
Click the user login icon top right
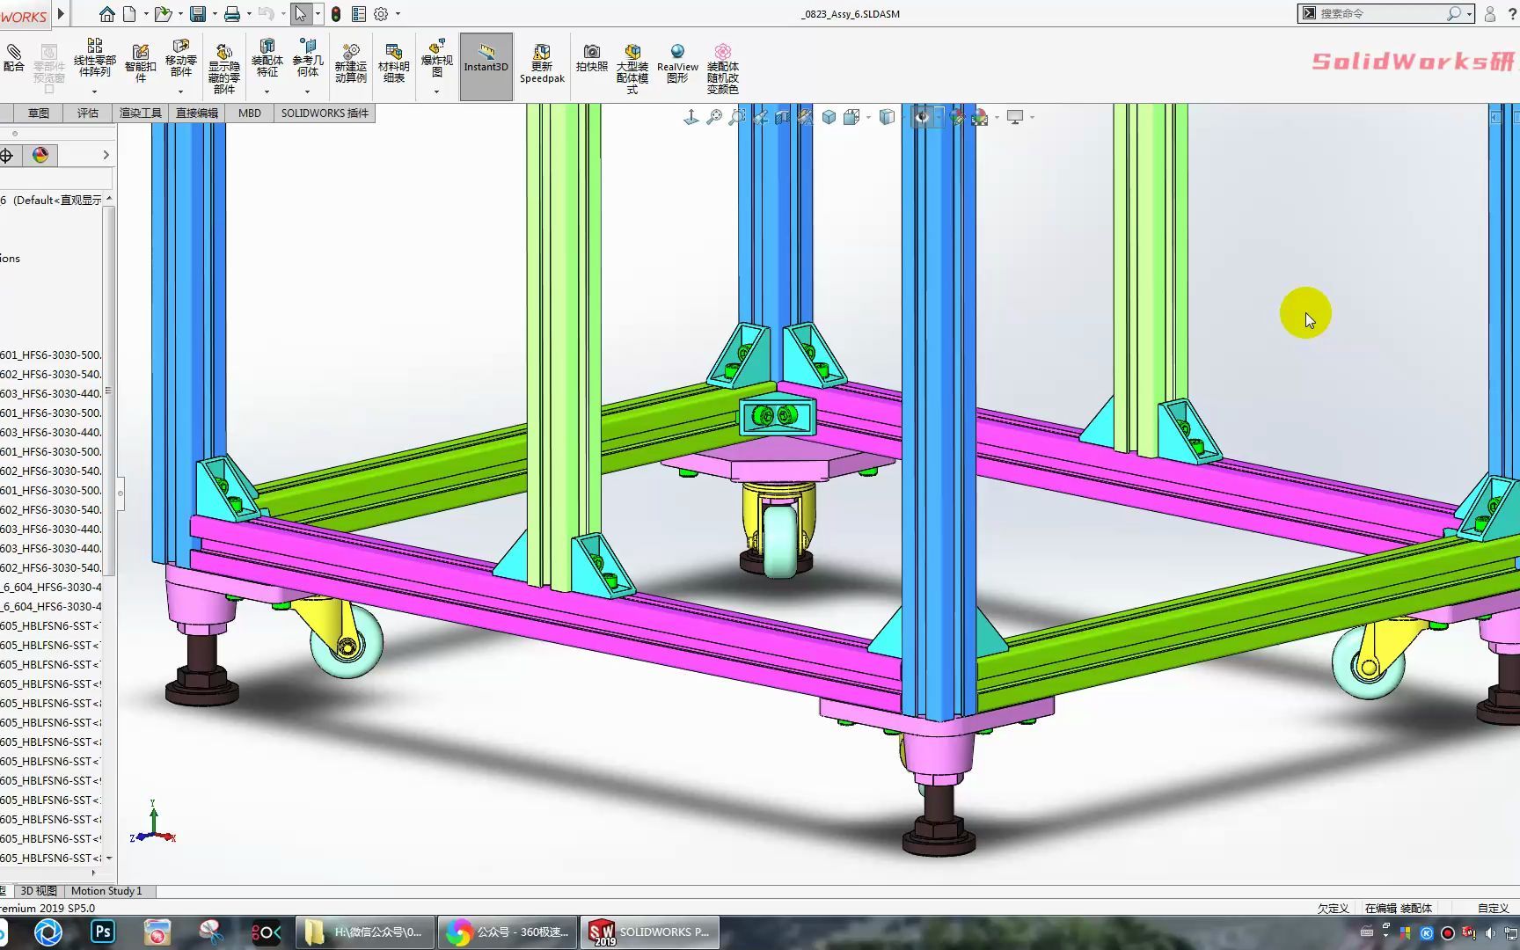click(x=1490, y=14)
